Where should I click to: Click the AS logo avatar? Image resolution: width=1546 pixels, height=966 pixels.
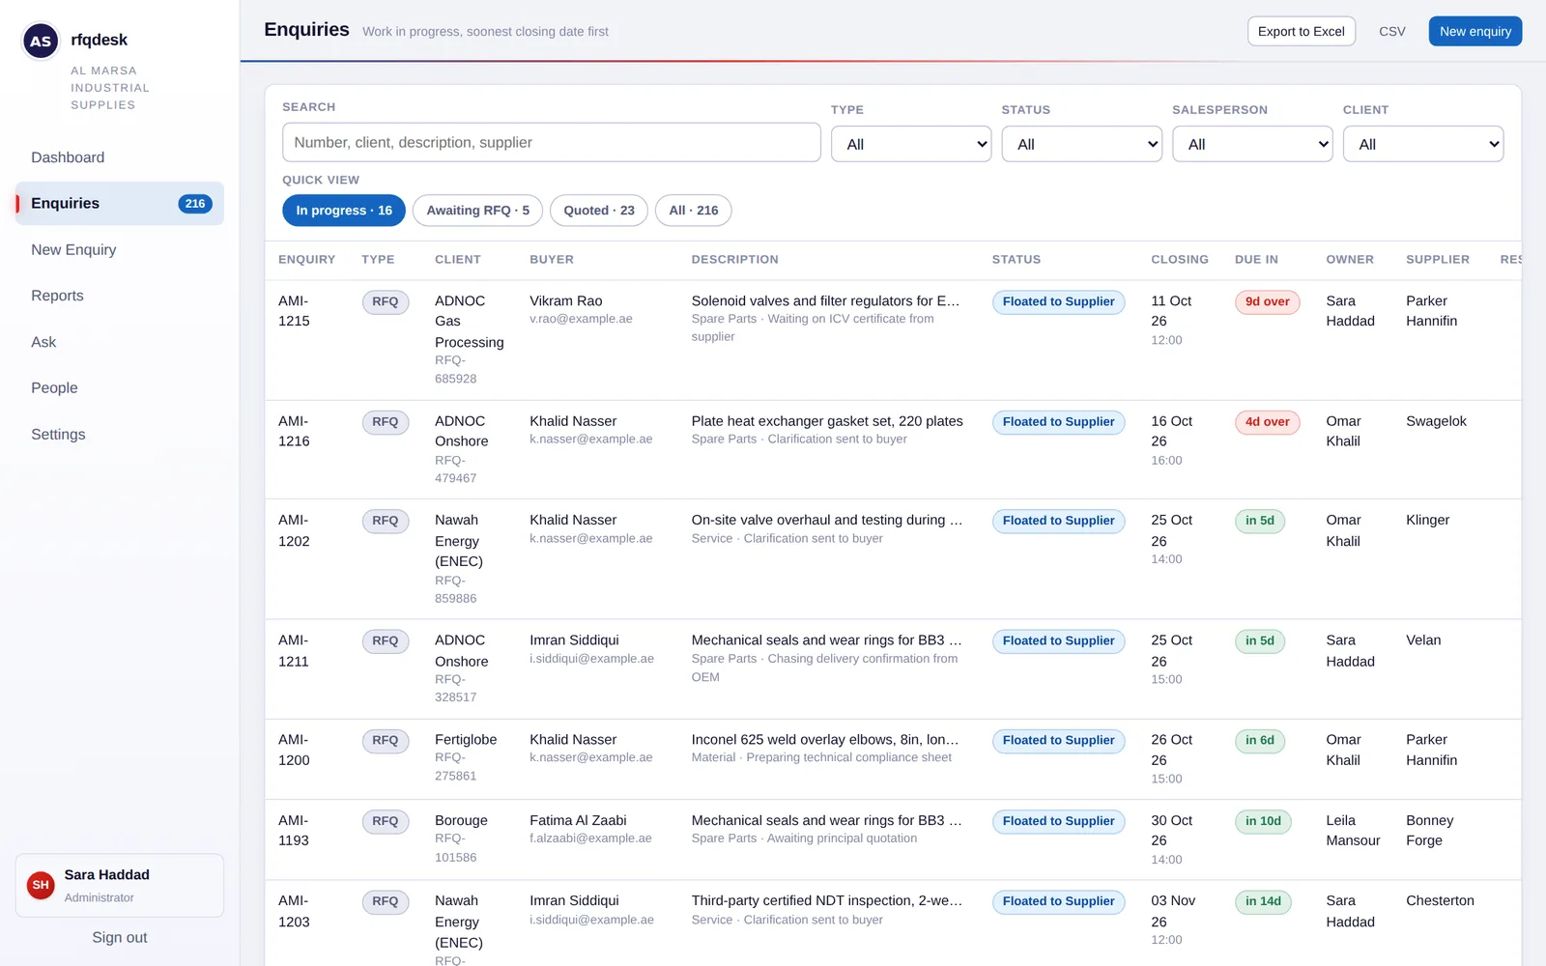(41, 41)
